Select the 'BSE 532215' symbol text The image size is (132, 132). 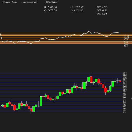52,2
